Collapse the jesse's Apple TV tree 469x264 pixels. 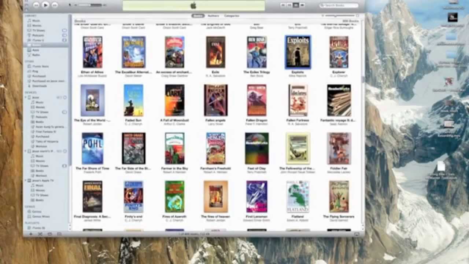click(26, 181)
